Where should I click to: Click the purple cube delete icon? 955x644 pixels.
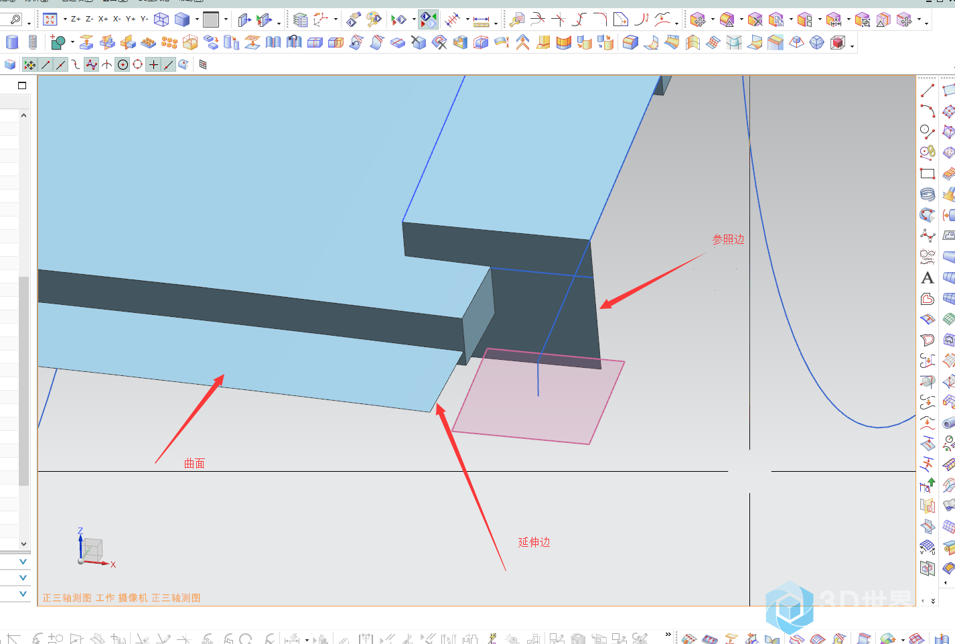(x=755, y=20)
